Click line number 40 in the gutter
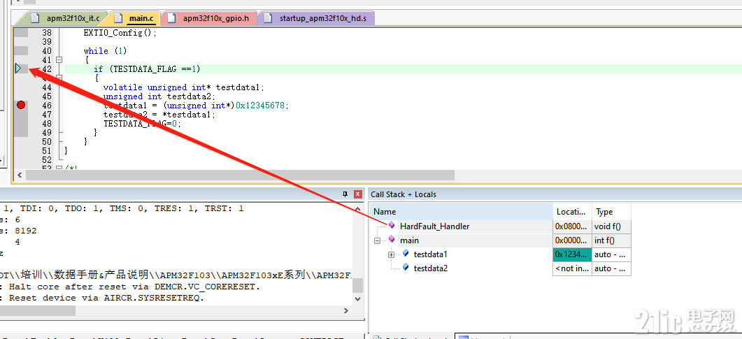 47,50
